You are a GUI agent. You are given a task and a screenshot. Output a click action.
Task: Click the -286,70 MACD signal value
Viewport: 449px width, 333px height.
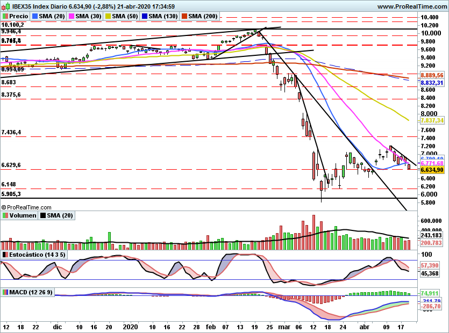pos(431,306)
